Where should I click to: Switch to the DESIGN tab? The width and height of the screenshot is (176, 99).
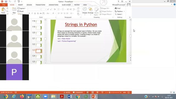pos(29,5)
